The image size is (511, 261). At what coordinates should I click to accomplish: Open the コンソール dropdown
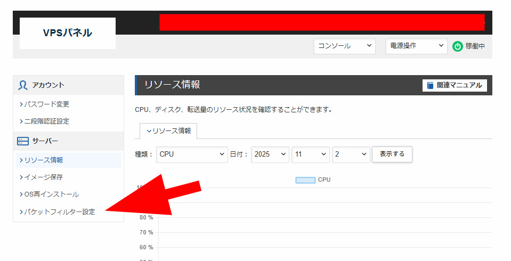(x=344, y=46)
